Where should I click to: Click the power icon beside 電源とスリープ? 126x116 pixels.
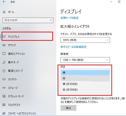pyautogui.click(x=4, y=71)
